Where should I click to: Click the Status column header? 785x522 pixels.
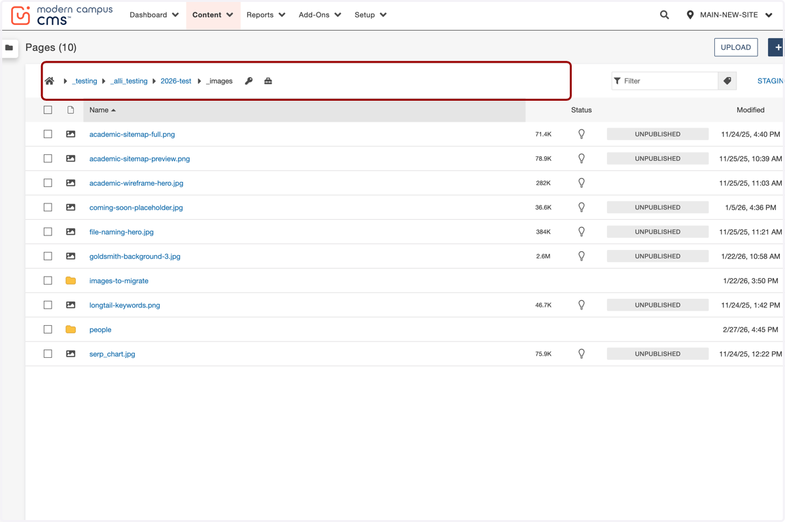[581, 110]
